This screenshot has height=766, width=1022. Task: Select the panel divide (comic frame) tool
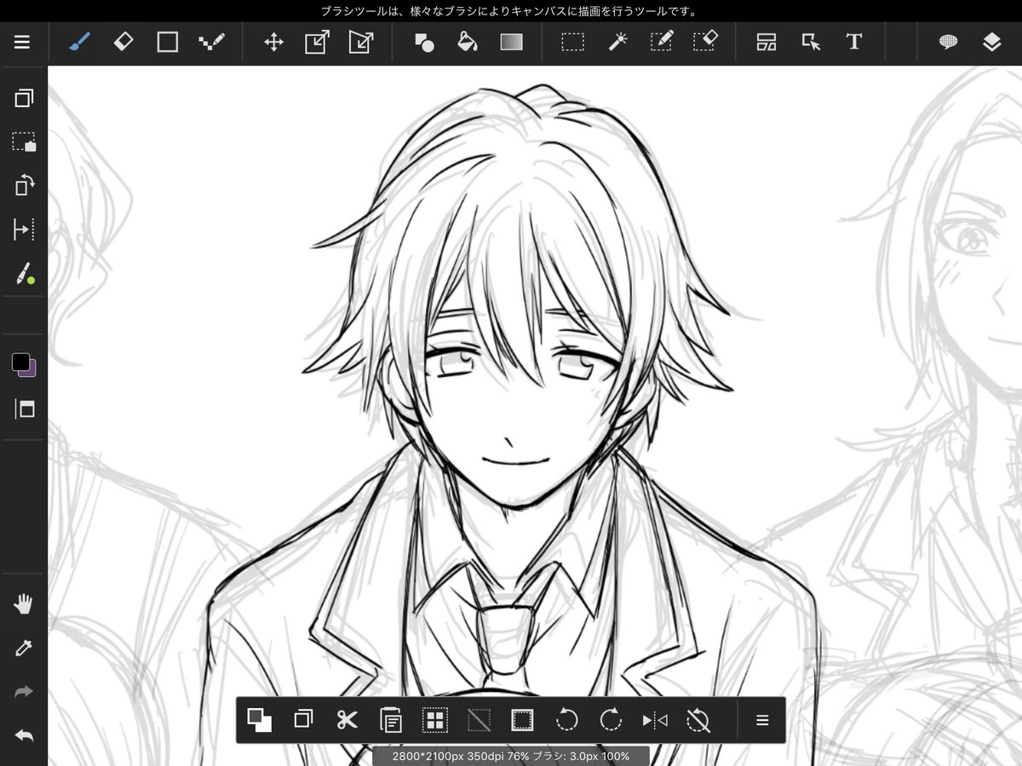(766, 42)
